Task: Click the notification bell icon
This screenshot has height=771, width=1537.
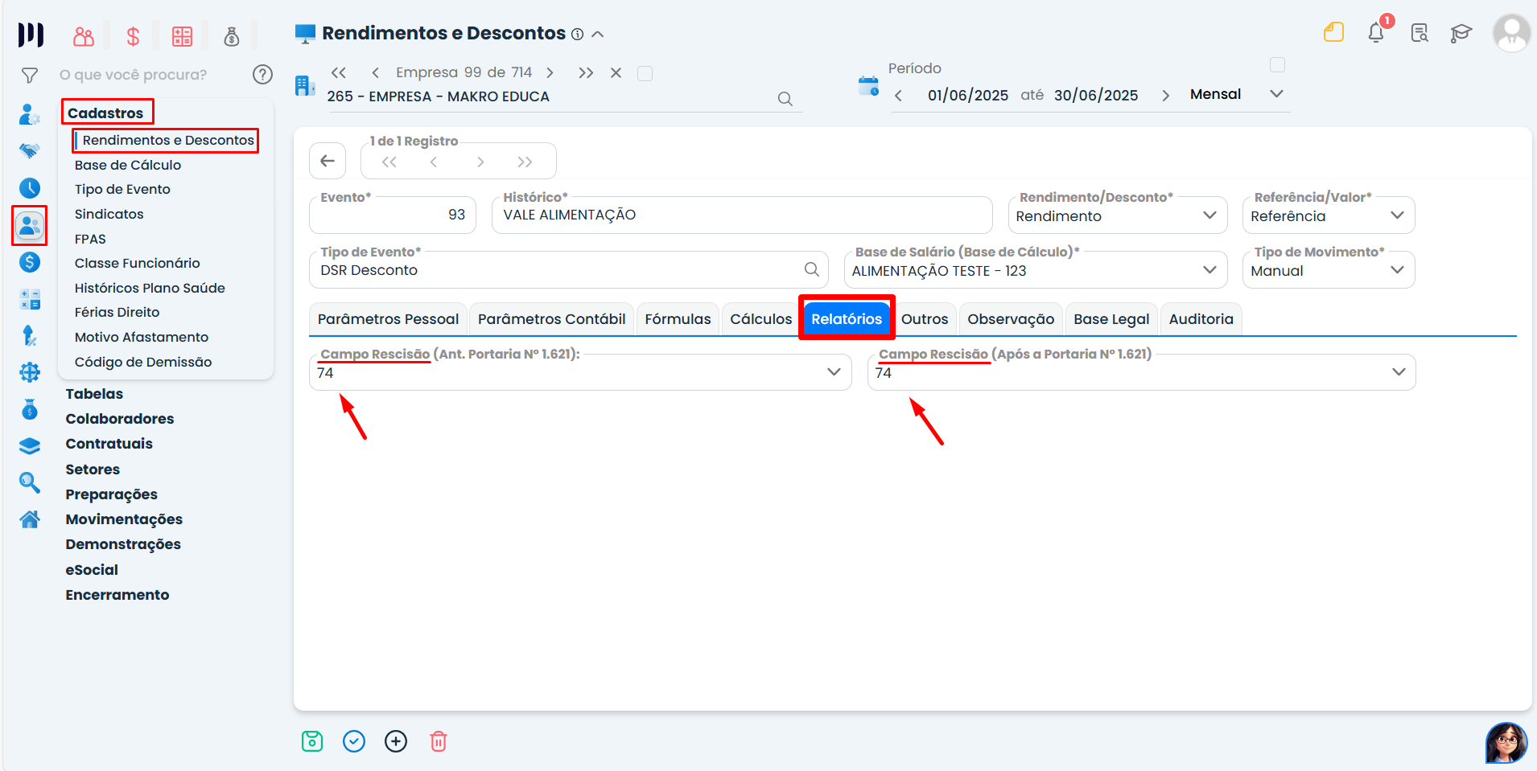Action: 1376,33
